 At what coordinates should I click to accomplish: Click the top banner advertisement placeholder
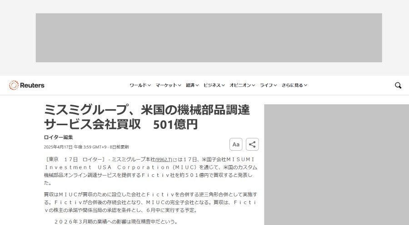(209, 38)
